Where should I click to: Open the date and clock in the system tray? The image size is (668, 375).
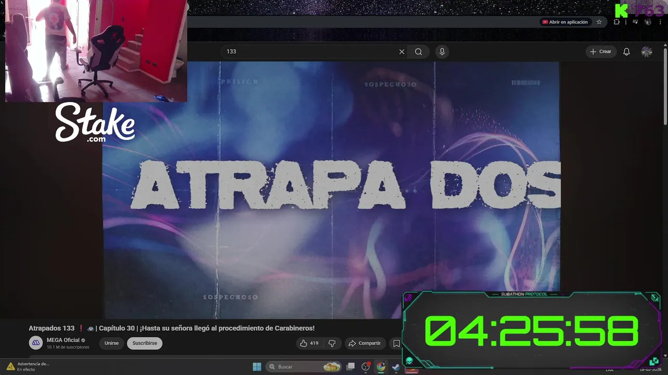(650, 369)
